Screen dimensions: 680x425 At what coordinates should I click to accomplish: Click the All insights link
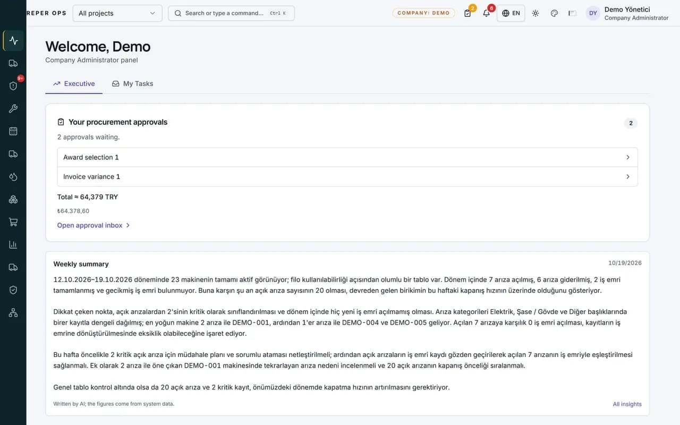pos(627,404)
